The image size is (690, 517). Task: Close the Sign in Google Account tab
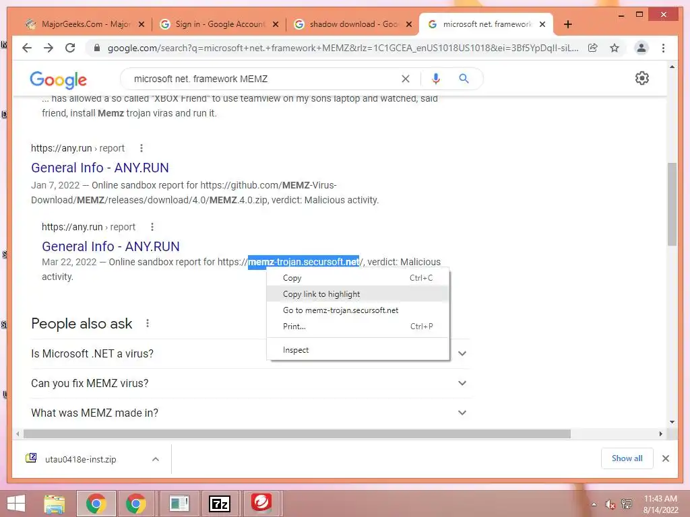click(x=276, y=24)
